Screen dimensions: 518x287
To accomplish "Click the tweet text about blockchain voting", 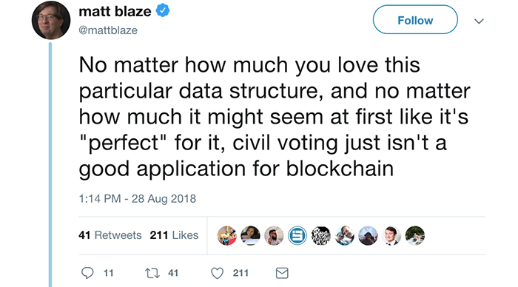I will coord(275,116).
